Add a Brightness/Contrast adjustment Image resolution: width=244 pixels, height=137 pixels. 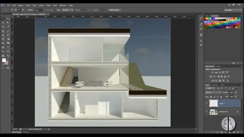click(212, 73)
